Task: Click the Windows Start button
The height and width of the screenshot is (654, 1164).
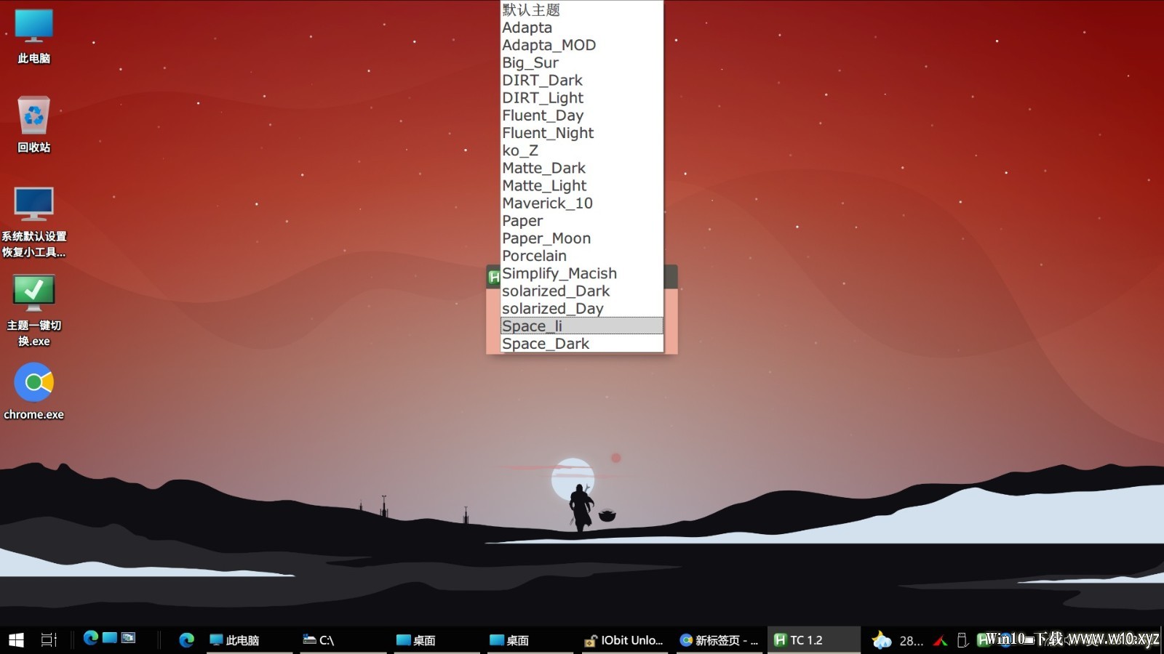Action: 16,639
